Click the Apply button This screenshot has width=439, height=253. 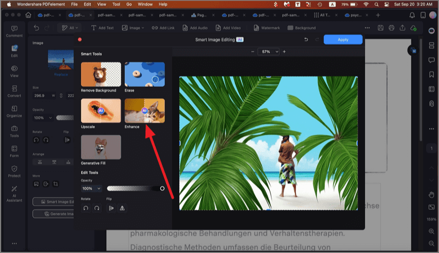point(343,40)
